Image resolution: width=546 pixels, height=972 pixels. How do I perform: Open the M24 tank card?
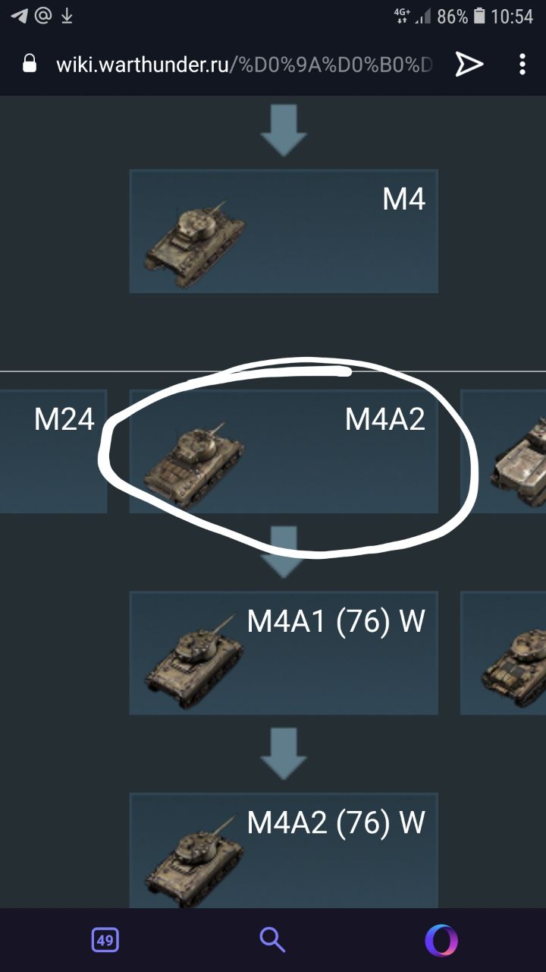pyautogui.click(x=53, y=451)
